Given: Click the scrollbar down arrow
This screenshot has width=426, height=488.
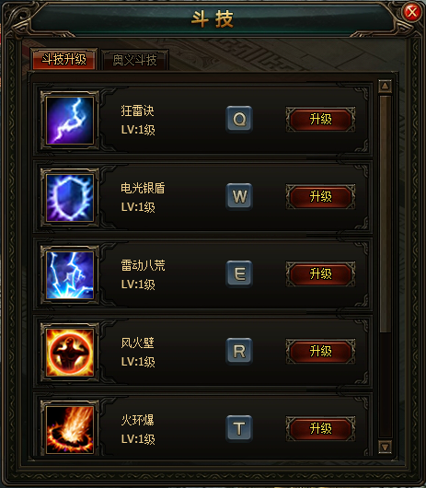Looking at the screenshot, I should tap(385, 447).
